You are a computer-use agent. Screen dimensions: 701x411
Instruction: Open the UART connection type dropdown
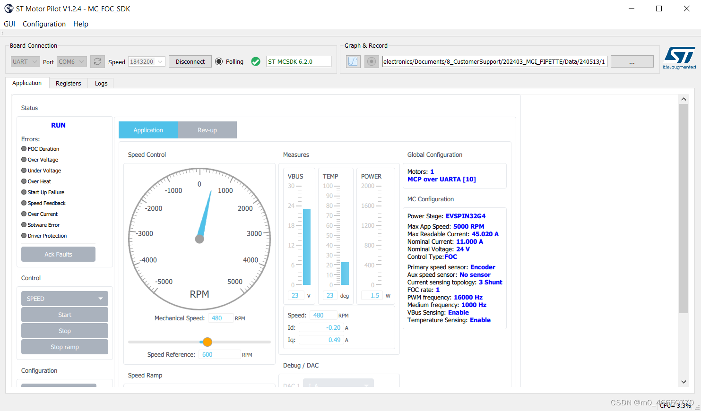(x=25, y=61)
